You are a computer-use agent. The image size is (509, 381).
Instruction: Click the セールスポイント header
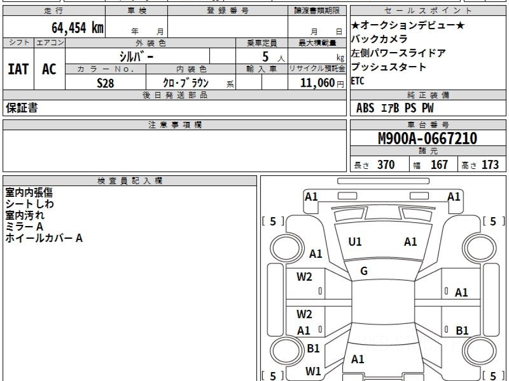click(428, 11)
